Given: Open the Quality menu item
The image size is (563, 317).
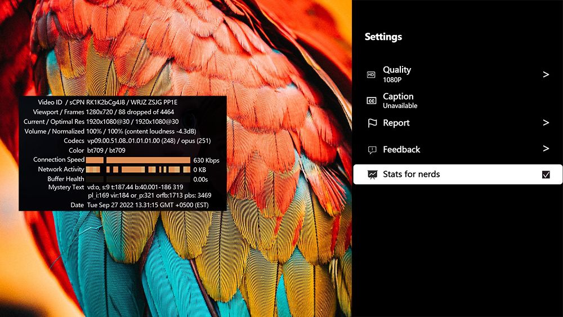Looking at the screenshot, I should pyautogui.click(x=397, y=70).
